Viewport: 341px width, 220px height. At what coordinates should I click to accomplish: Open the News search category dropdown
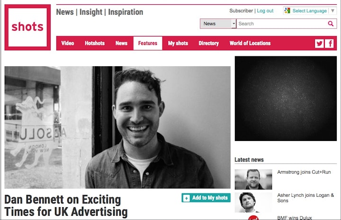click(218, 24)
